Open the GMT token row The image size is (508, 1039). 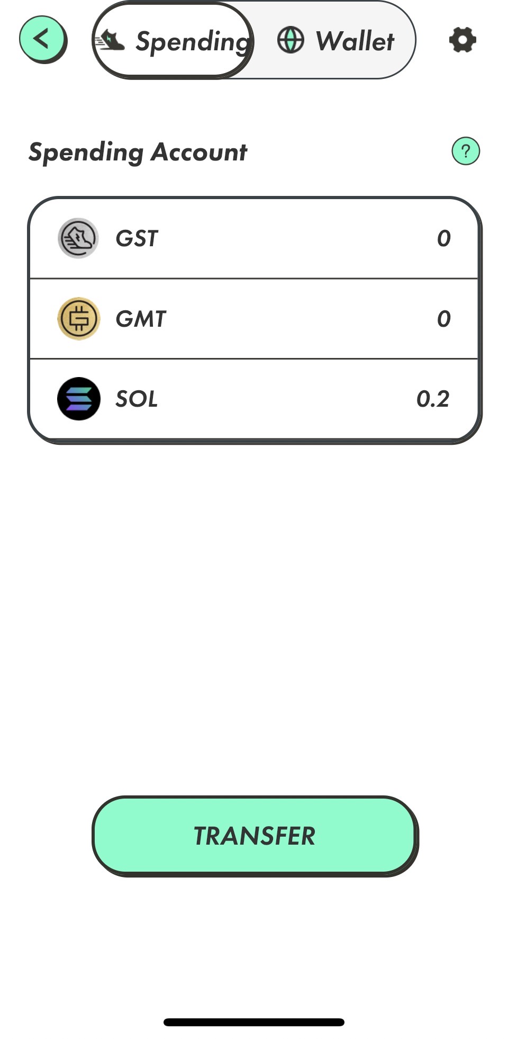pyautogui.click(x=254, y=319)
